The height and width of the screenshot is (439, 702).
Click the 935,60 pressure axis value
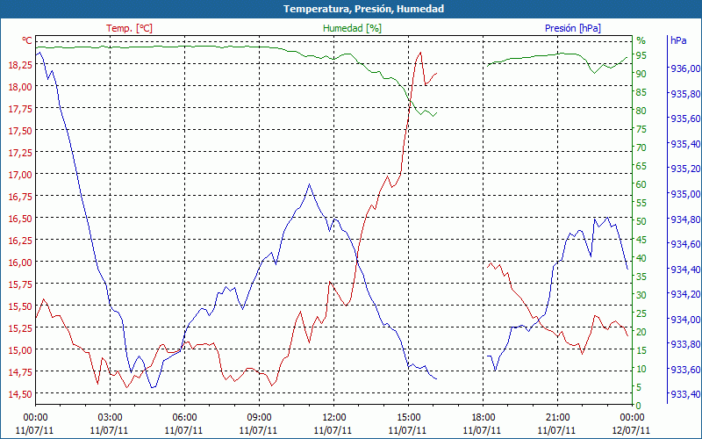pos(684,119)
